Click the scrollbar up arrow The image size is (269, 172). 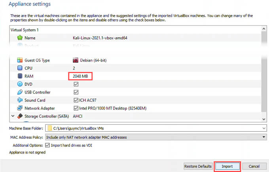pyautogui.click(x=264, y=29)
